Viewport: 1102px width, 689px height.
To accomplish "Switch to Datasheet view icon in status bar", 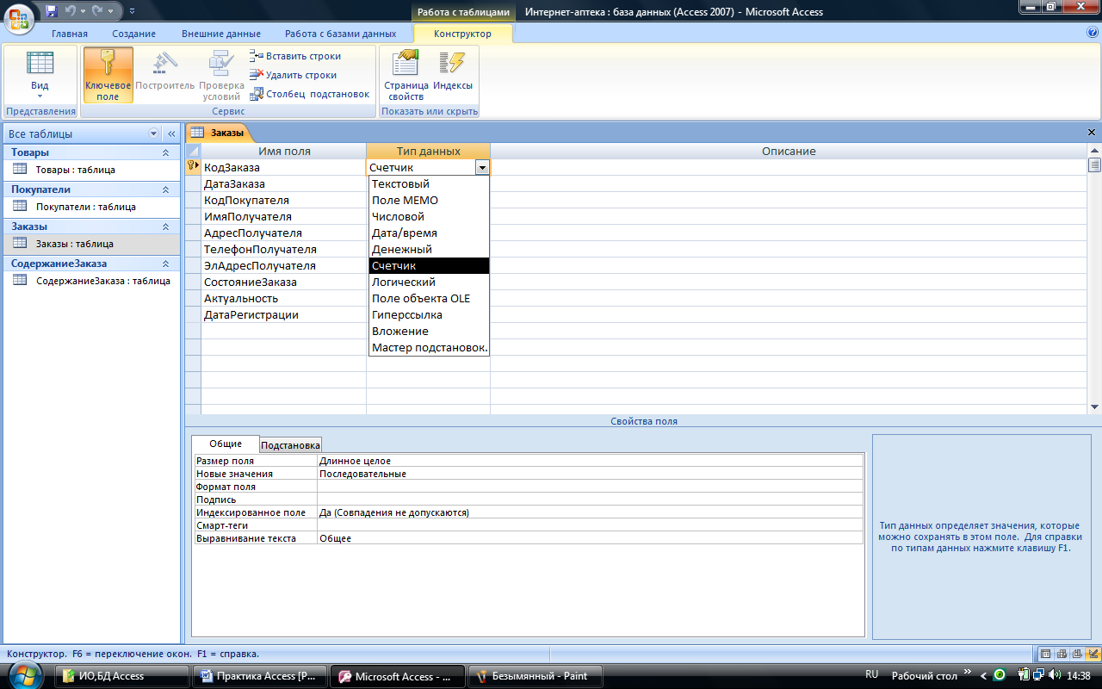I will pyautogui.click(x=1046, y=654).
